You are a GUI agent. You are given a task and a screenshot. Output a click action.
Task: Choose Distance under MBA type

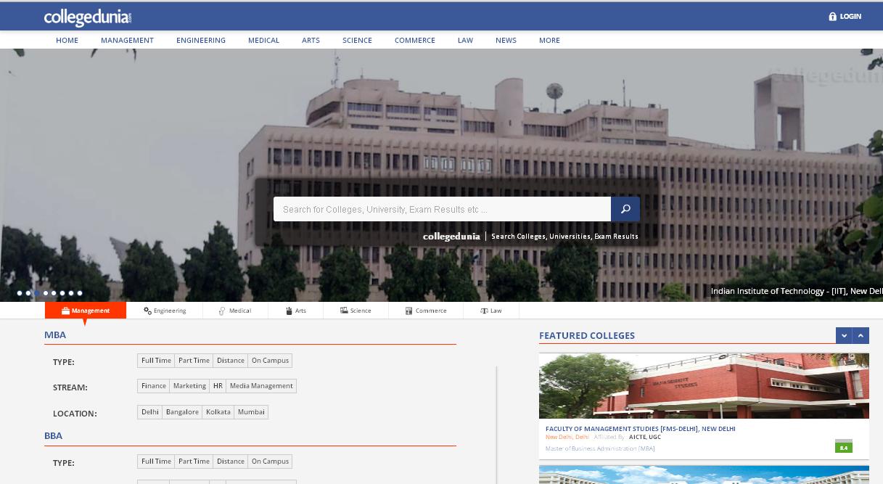pos(231,361)
